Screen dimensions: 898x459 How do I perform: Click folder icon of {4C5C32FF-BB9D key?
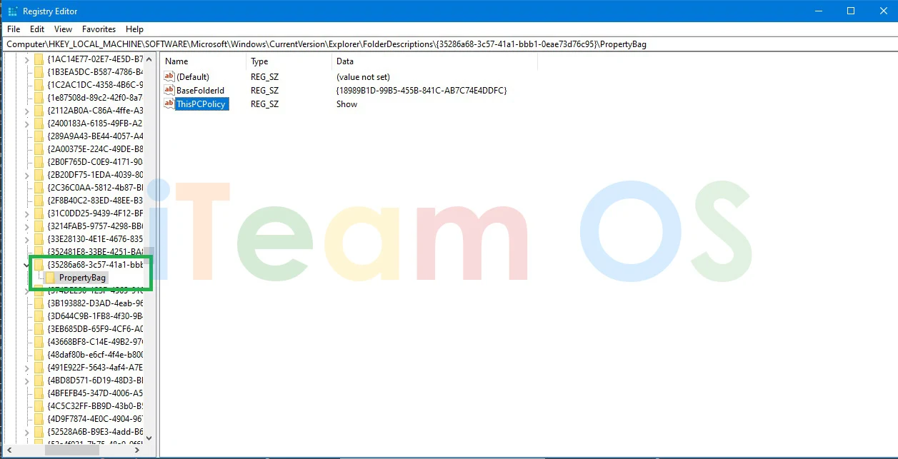point(39,405)
